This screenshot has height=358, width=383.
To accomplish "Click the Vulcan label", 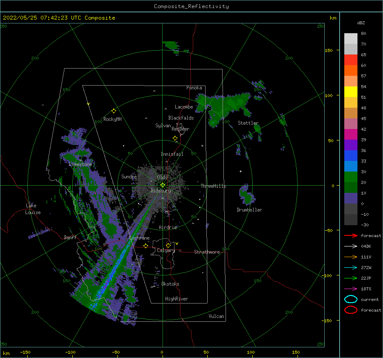I will [x=216, y=316].
